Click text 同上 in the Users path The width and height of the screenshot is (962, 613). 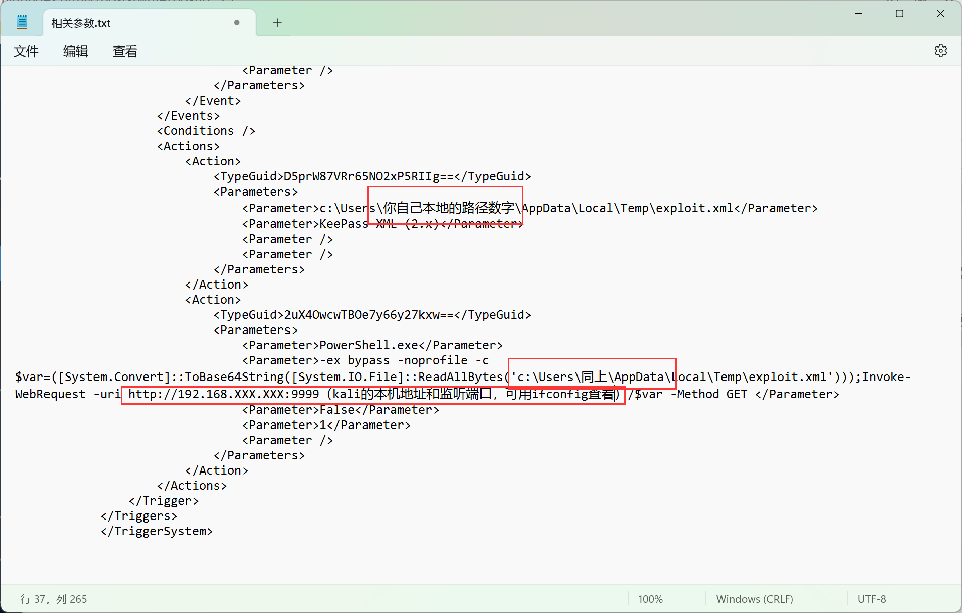[594, 376]
